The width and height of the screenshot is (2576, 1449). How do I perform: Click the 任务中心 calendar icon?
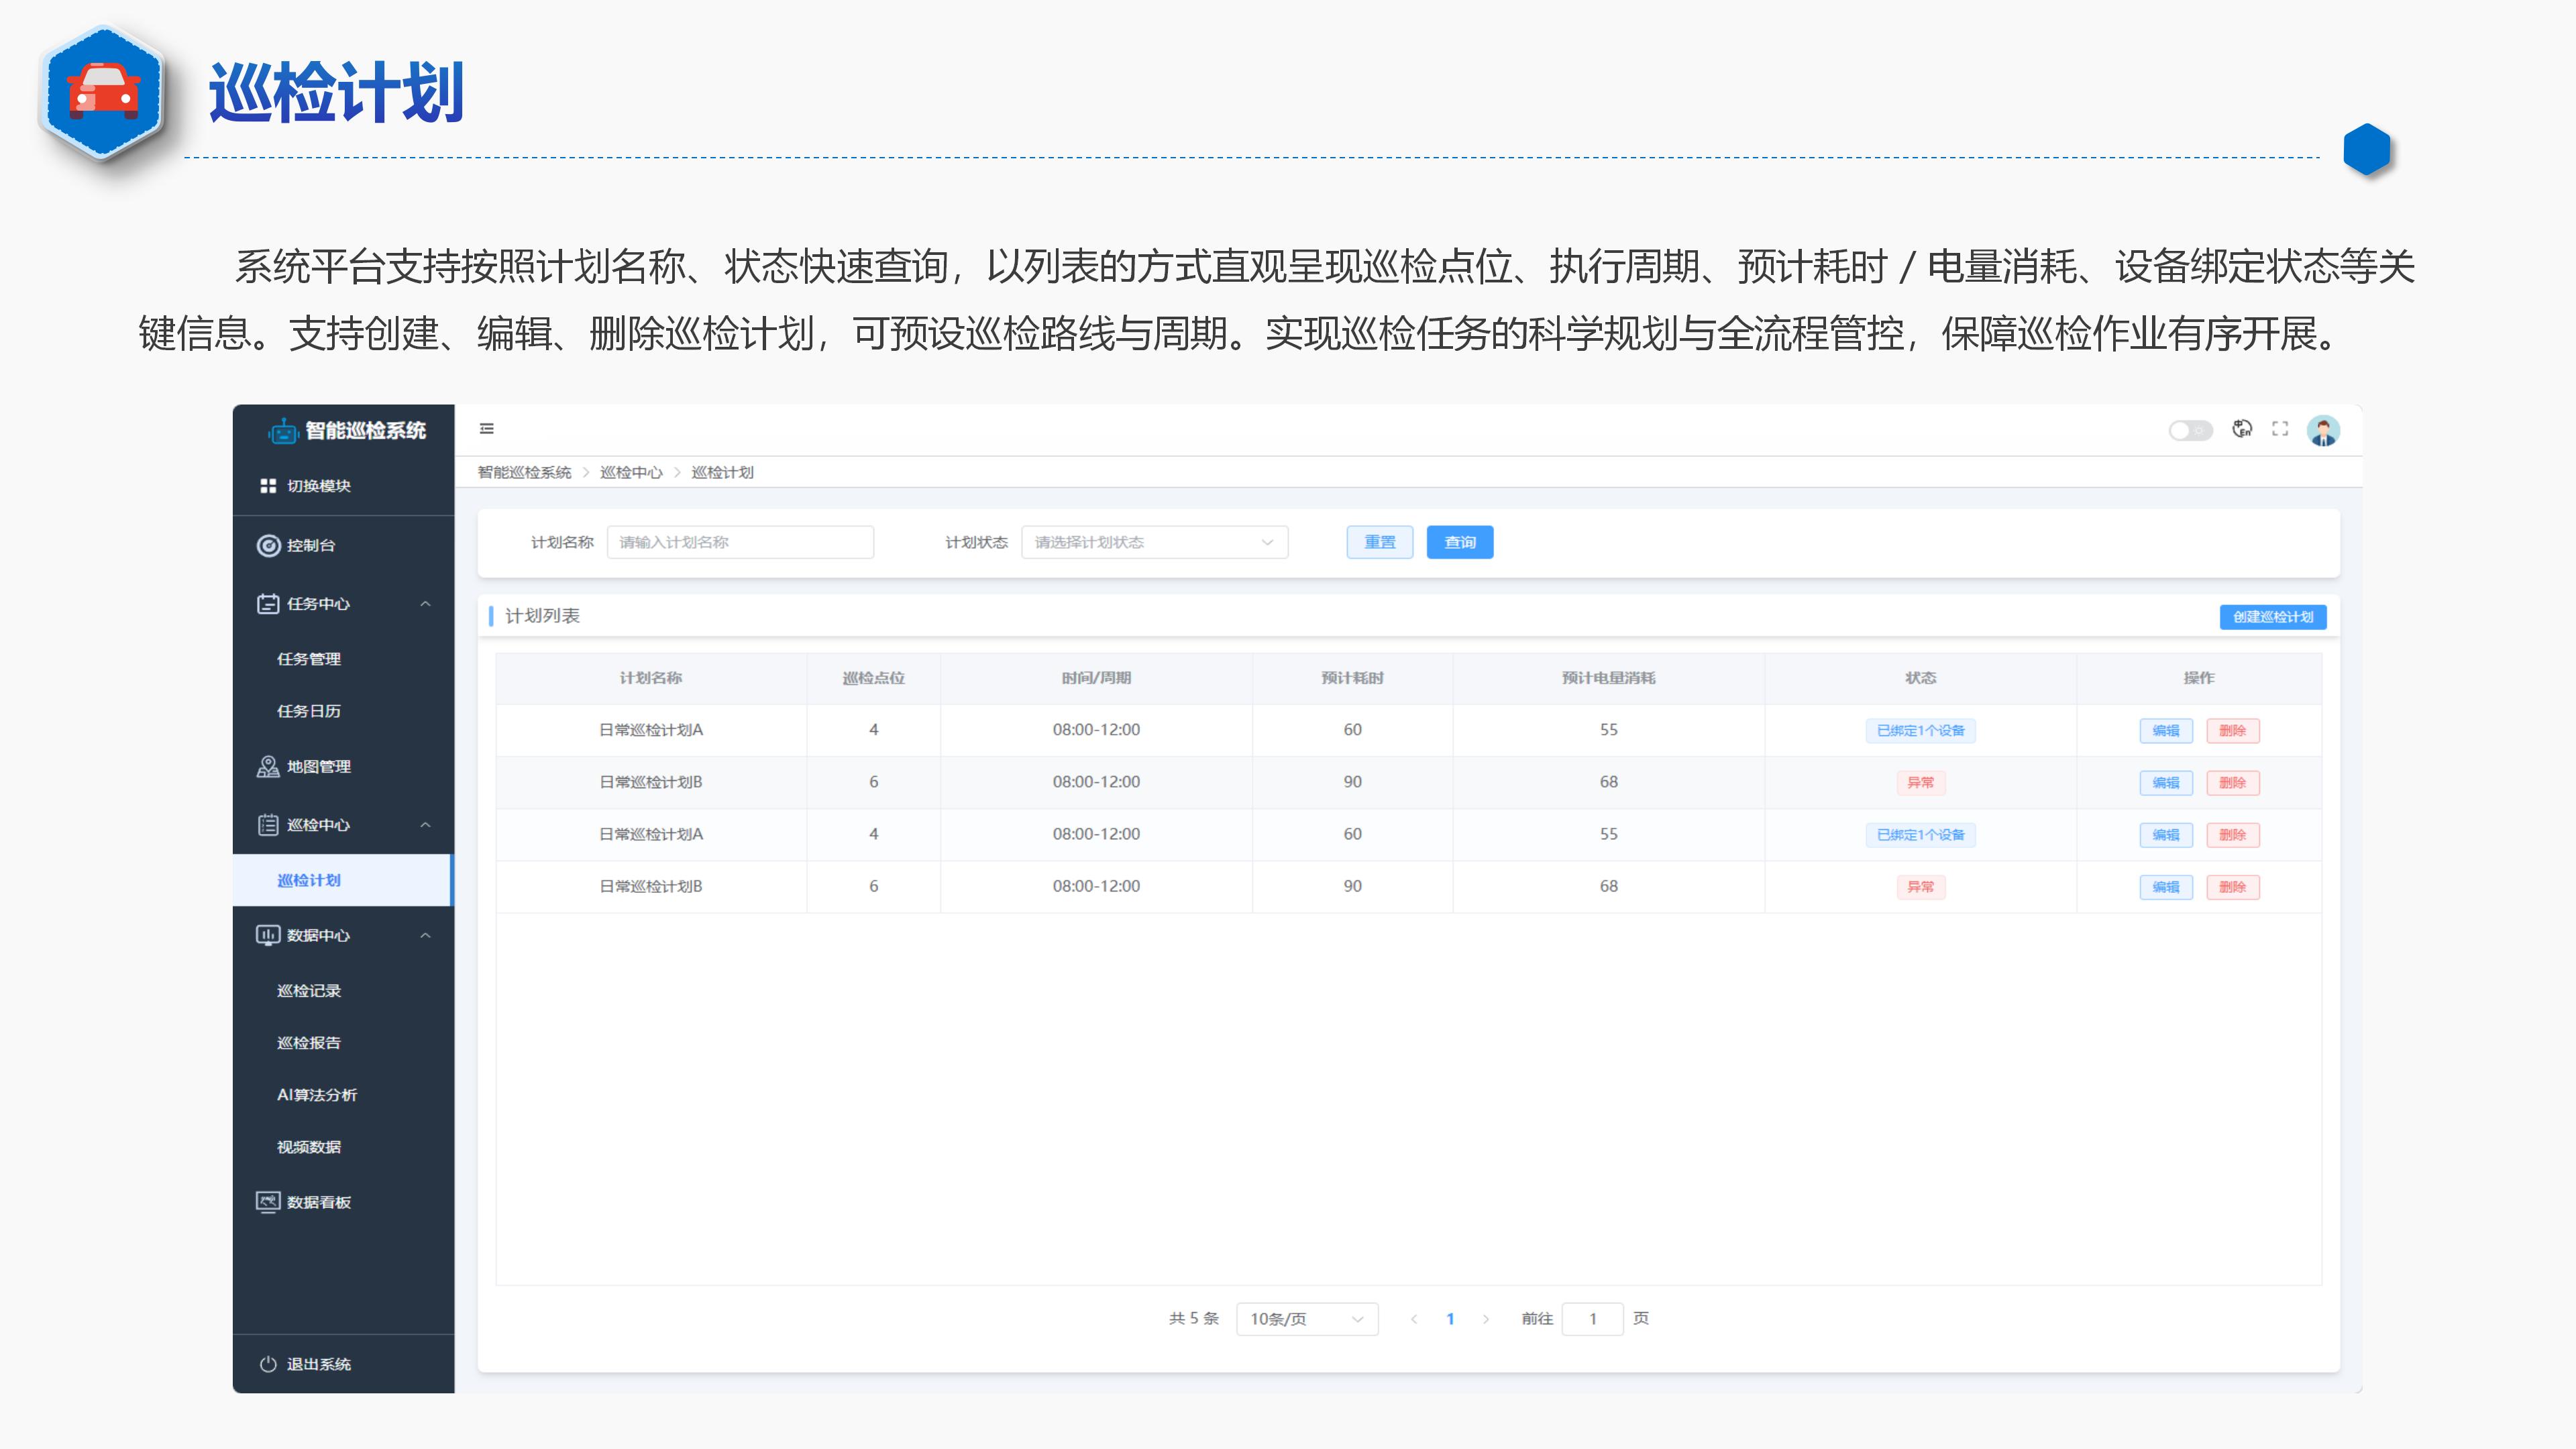coord(268,603)
